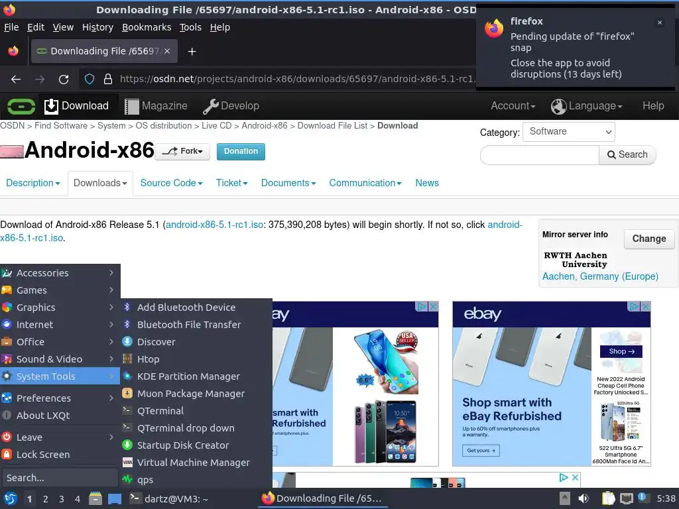Launch qps process manager
Screen dimensions: 679x509
196,480
